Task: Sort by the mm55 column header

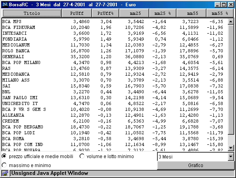Action: 191,13
